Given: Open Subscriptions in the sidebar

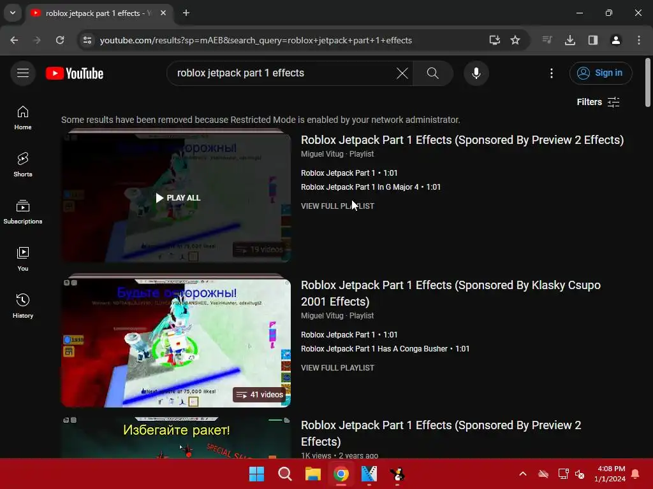Looking at the screenshot, I should click(x=23, y=211).
